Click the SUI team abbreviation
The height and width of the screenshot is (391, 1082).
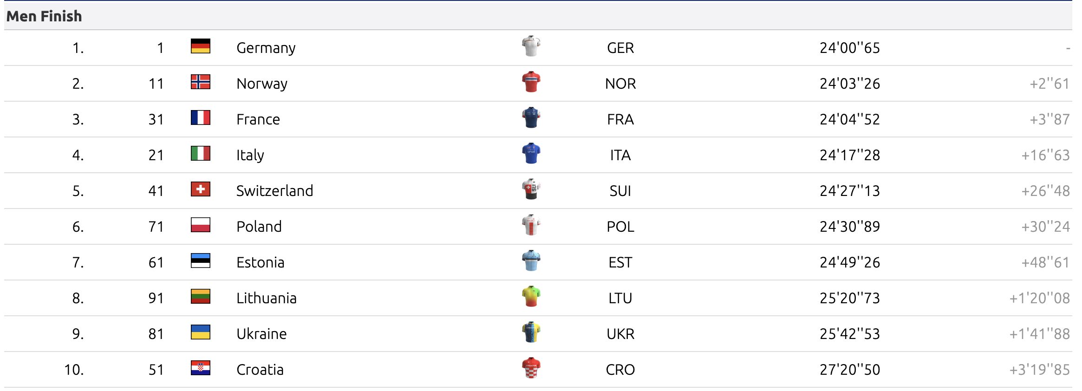(620, 191)
